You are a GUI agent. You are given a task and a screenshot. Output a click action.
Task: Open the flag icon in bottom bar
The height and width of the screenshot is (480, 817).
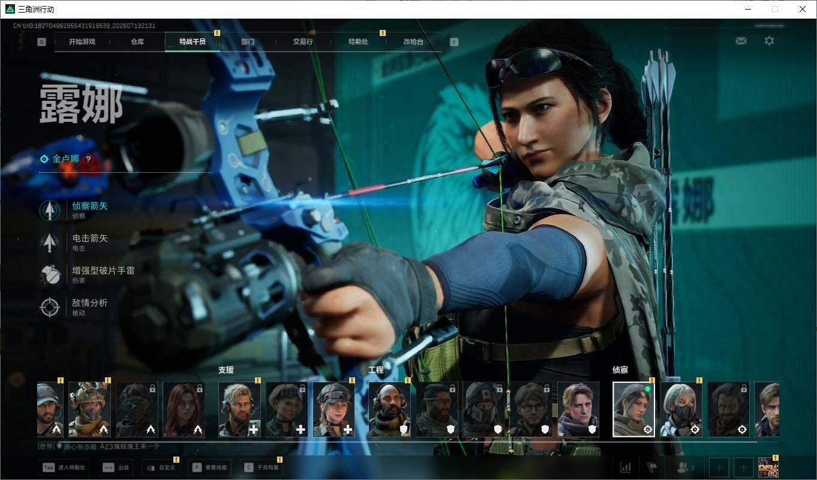pyautogui.click(x=652, y=467)
